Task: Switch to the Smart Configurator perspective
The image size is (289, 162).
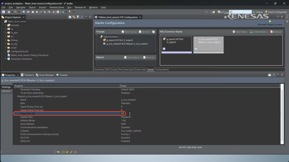Action: pyautogui.click(x=276, y=12)
